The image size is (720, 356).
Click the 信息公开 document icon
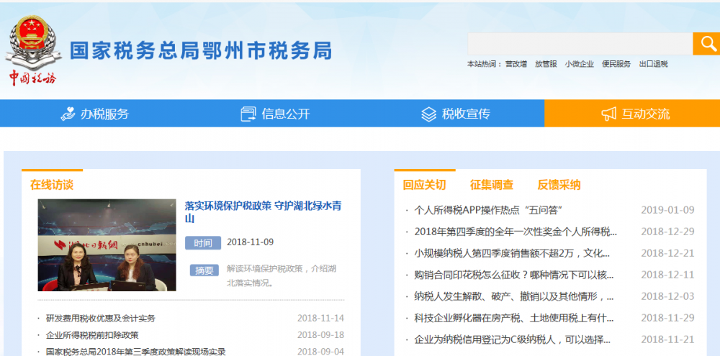pyautogui.click(x=248, y=114)
